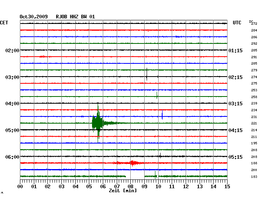Screen dimensions: 259x197
Task: Select DC value 239
Action: [254, 103]
